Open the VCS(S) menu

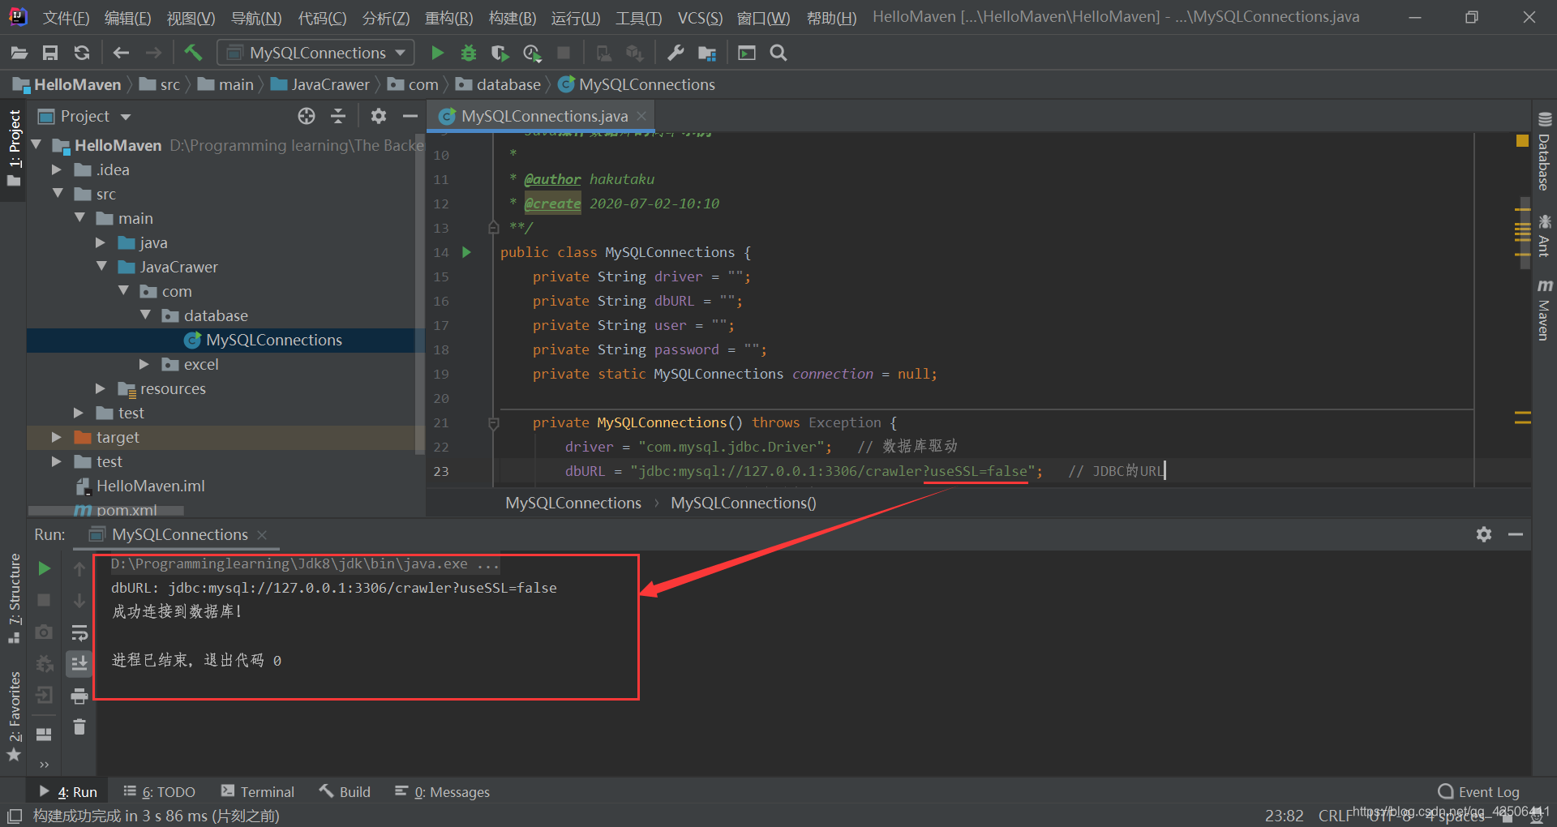(700, 18)
